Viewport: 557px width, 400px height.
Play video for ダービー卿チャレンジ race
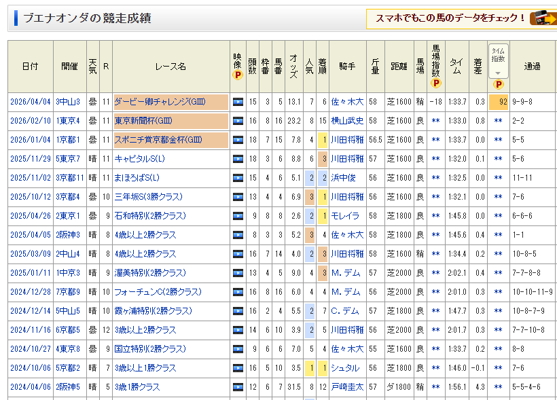coord(238,102)
